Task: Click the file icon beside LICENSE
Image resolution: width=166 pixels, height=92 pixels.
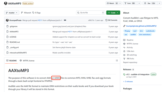Action: click(7, 37)
